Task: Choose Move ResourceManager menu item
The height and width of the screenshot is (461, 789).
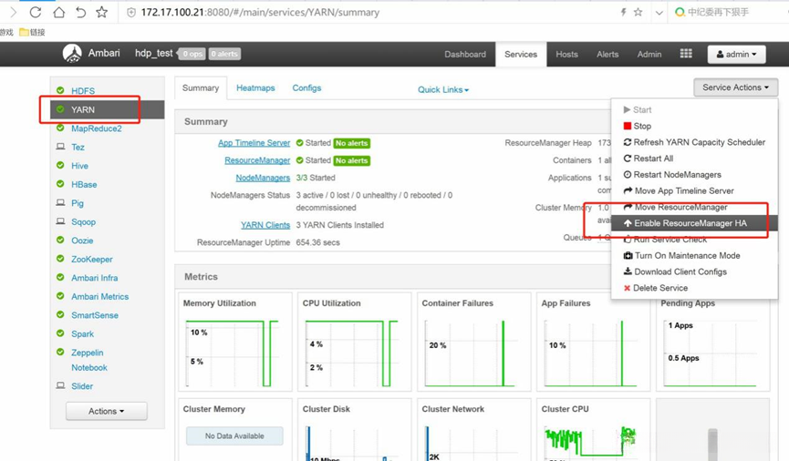Action: 694,207
